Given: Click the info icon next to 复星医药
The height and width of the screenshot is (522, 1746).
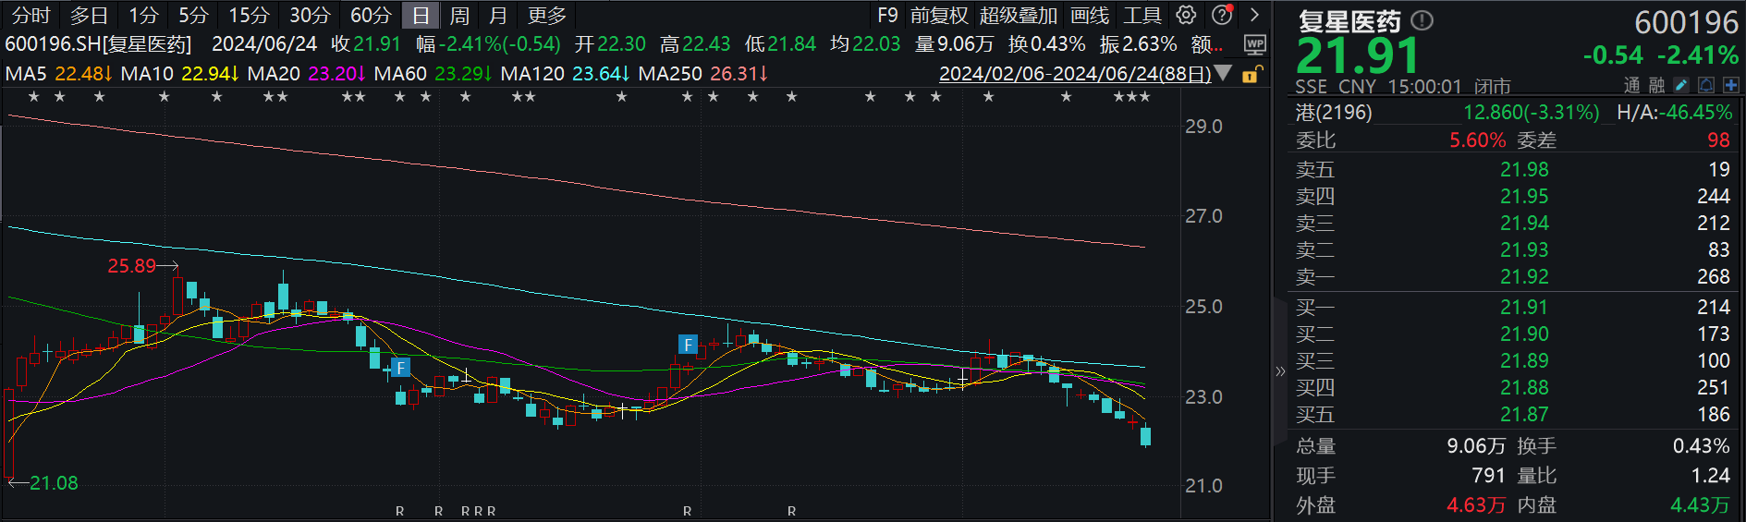Looking at the screenshot, I should [x=1422, y=20].
